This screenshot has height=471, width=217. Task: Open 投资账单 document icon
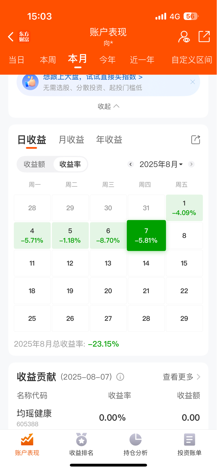tap(189, 440)
